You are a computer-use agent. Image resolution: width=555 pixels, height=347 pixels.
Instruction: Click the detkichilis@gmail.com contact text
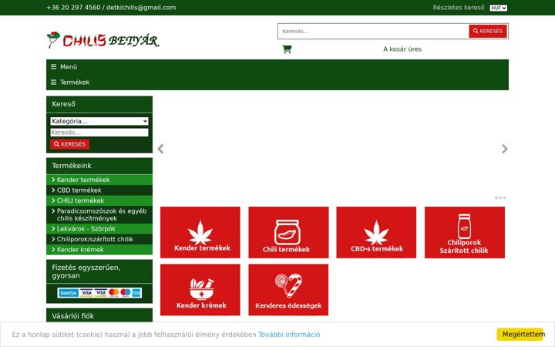click(141, 8)
